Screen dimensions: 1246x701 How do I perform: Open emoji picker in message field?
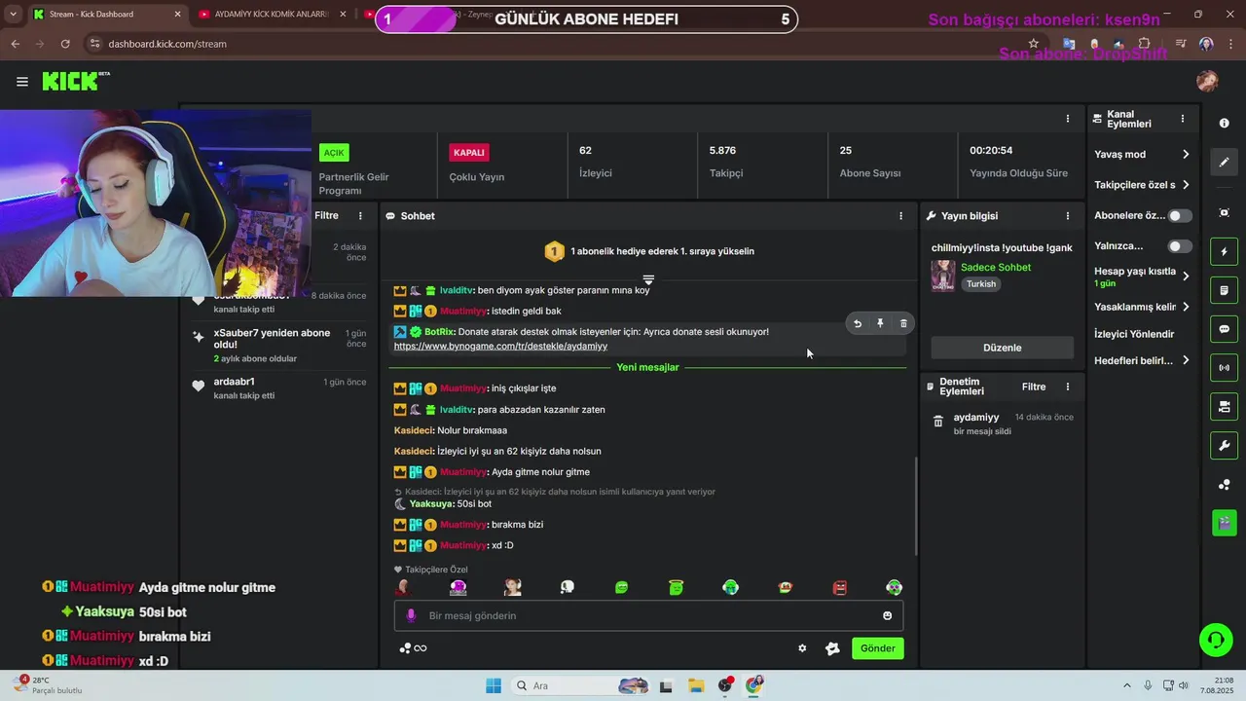click(887, 615)
